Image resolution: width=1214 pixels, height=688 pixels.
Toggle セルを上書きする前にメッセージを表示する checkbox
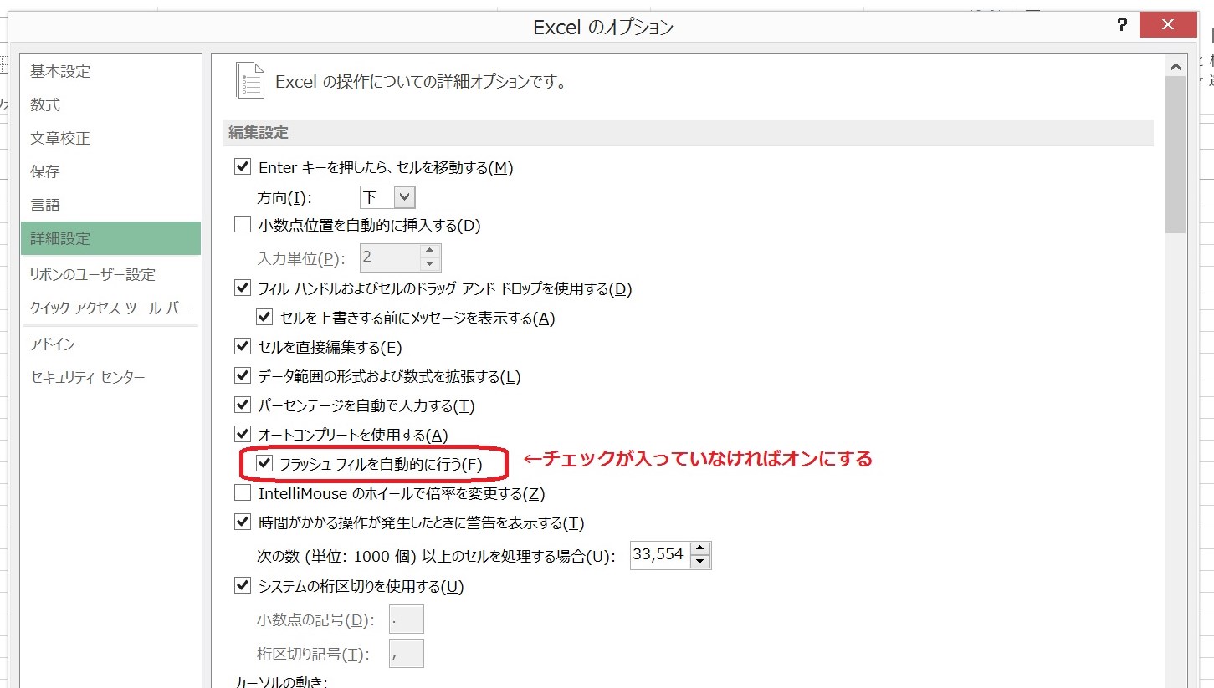265,318
